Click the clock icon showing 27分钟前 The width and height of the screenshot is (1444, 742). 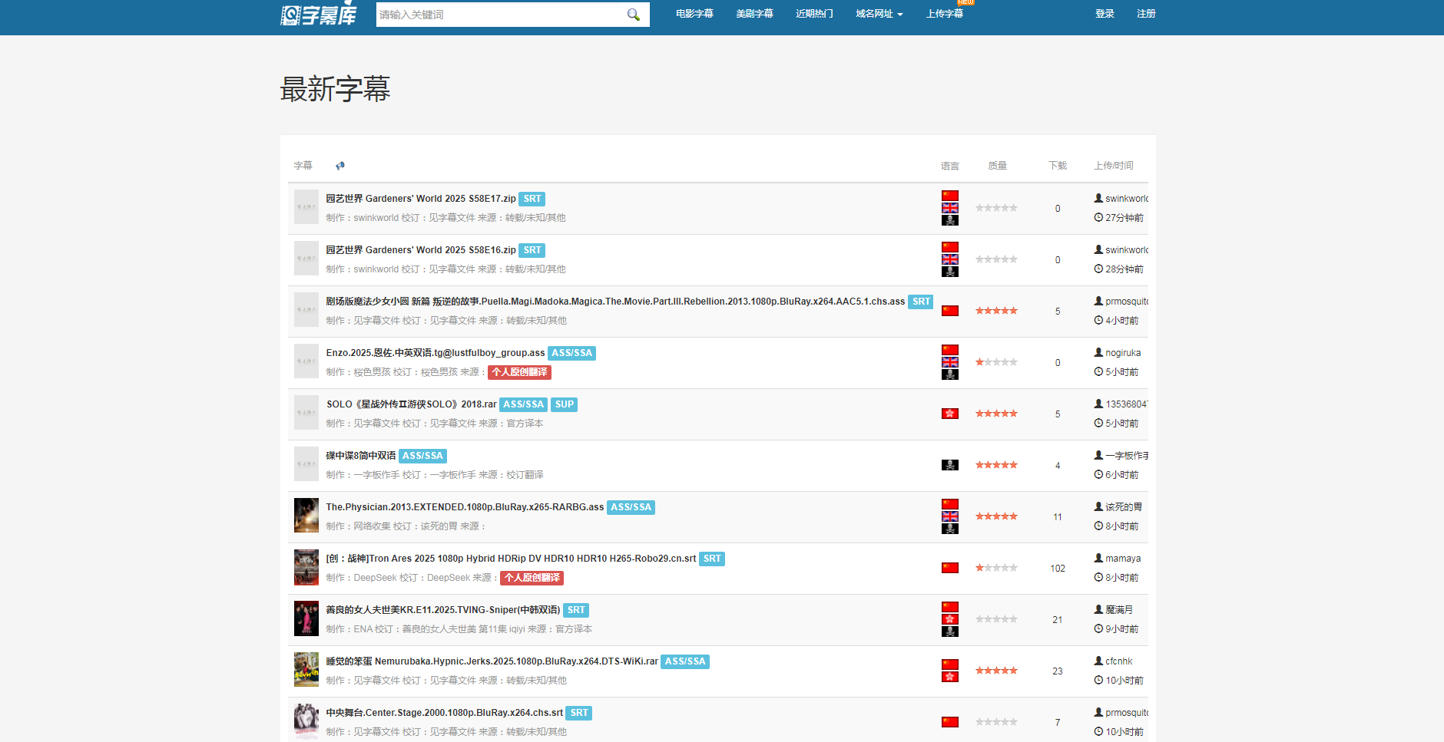(x=1098, y=217)
